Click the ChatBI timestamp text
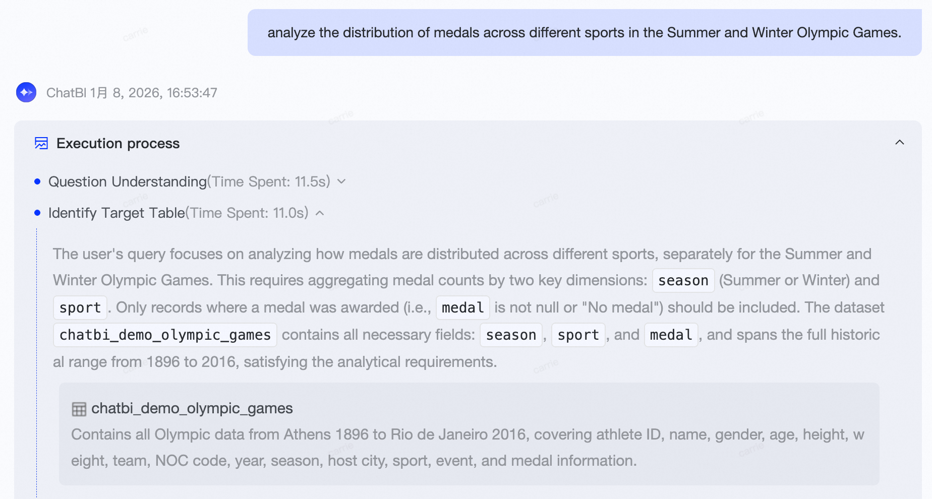This screenshot has width=932, height=499. [x=132, y=93]
